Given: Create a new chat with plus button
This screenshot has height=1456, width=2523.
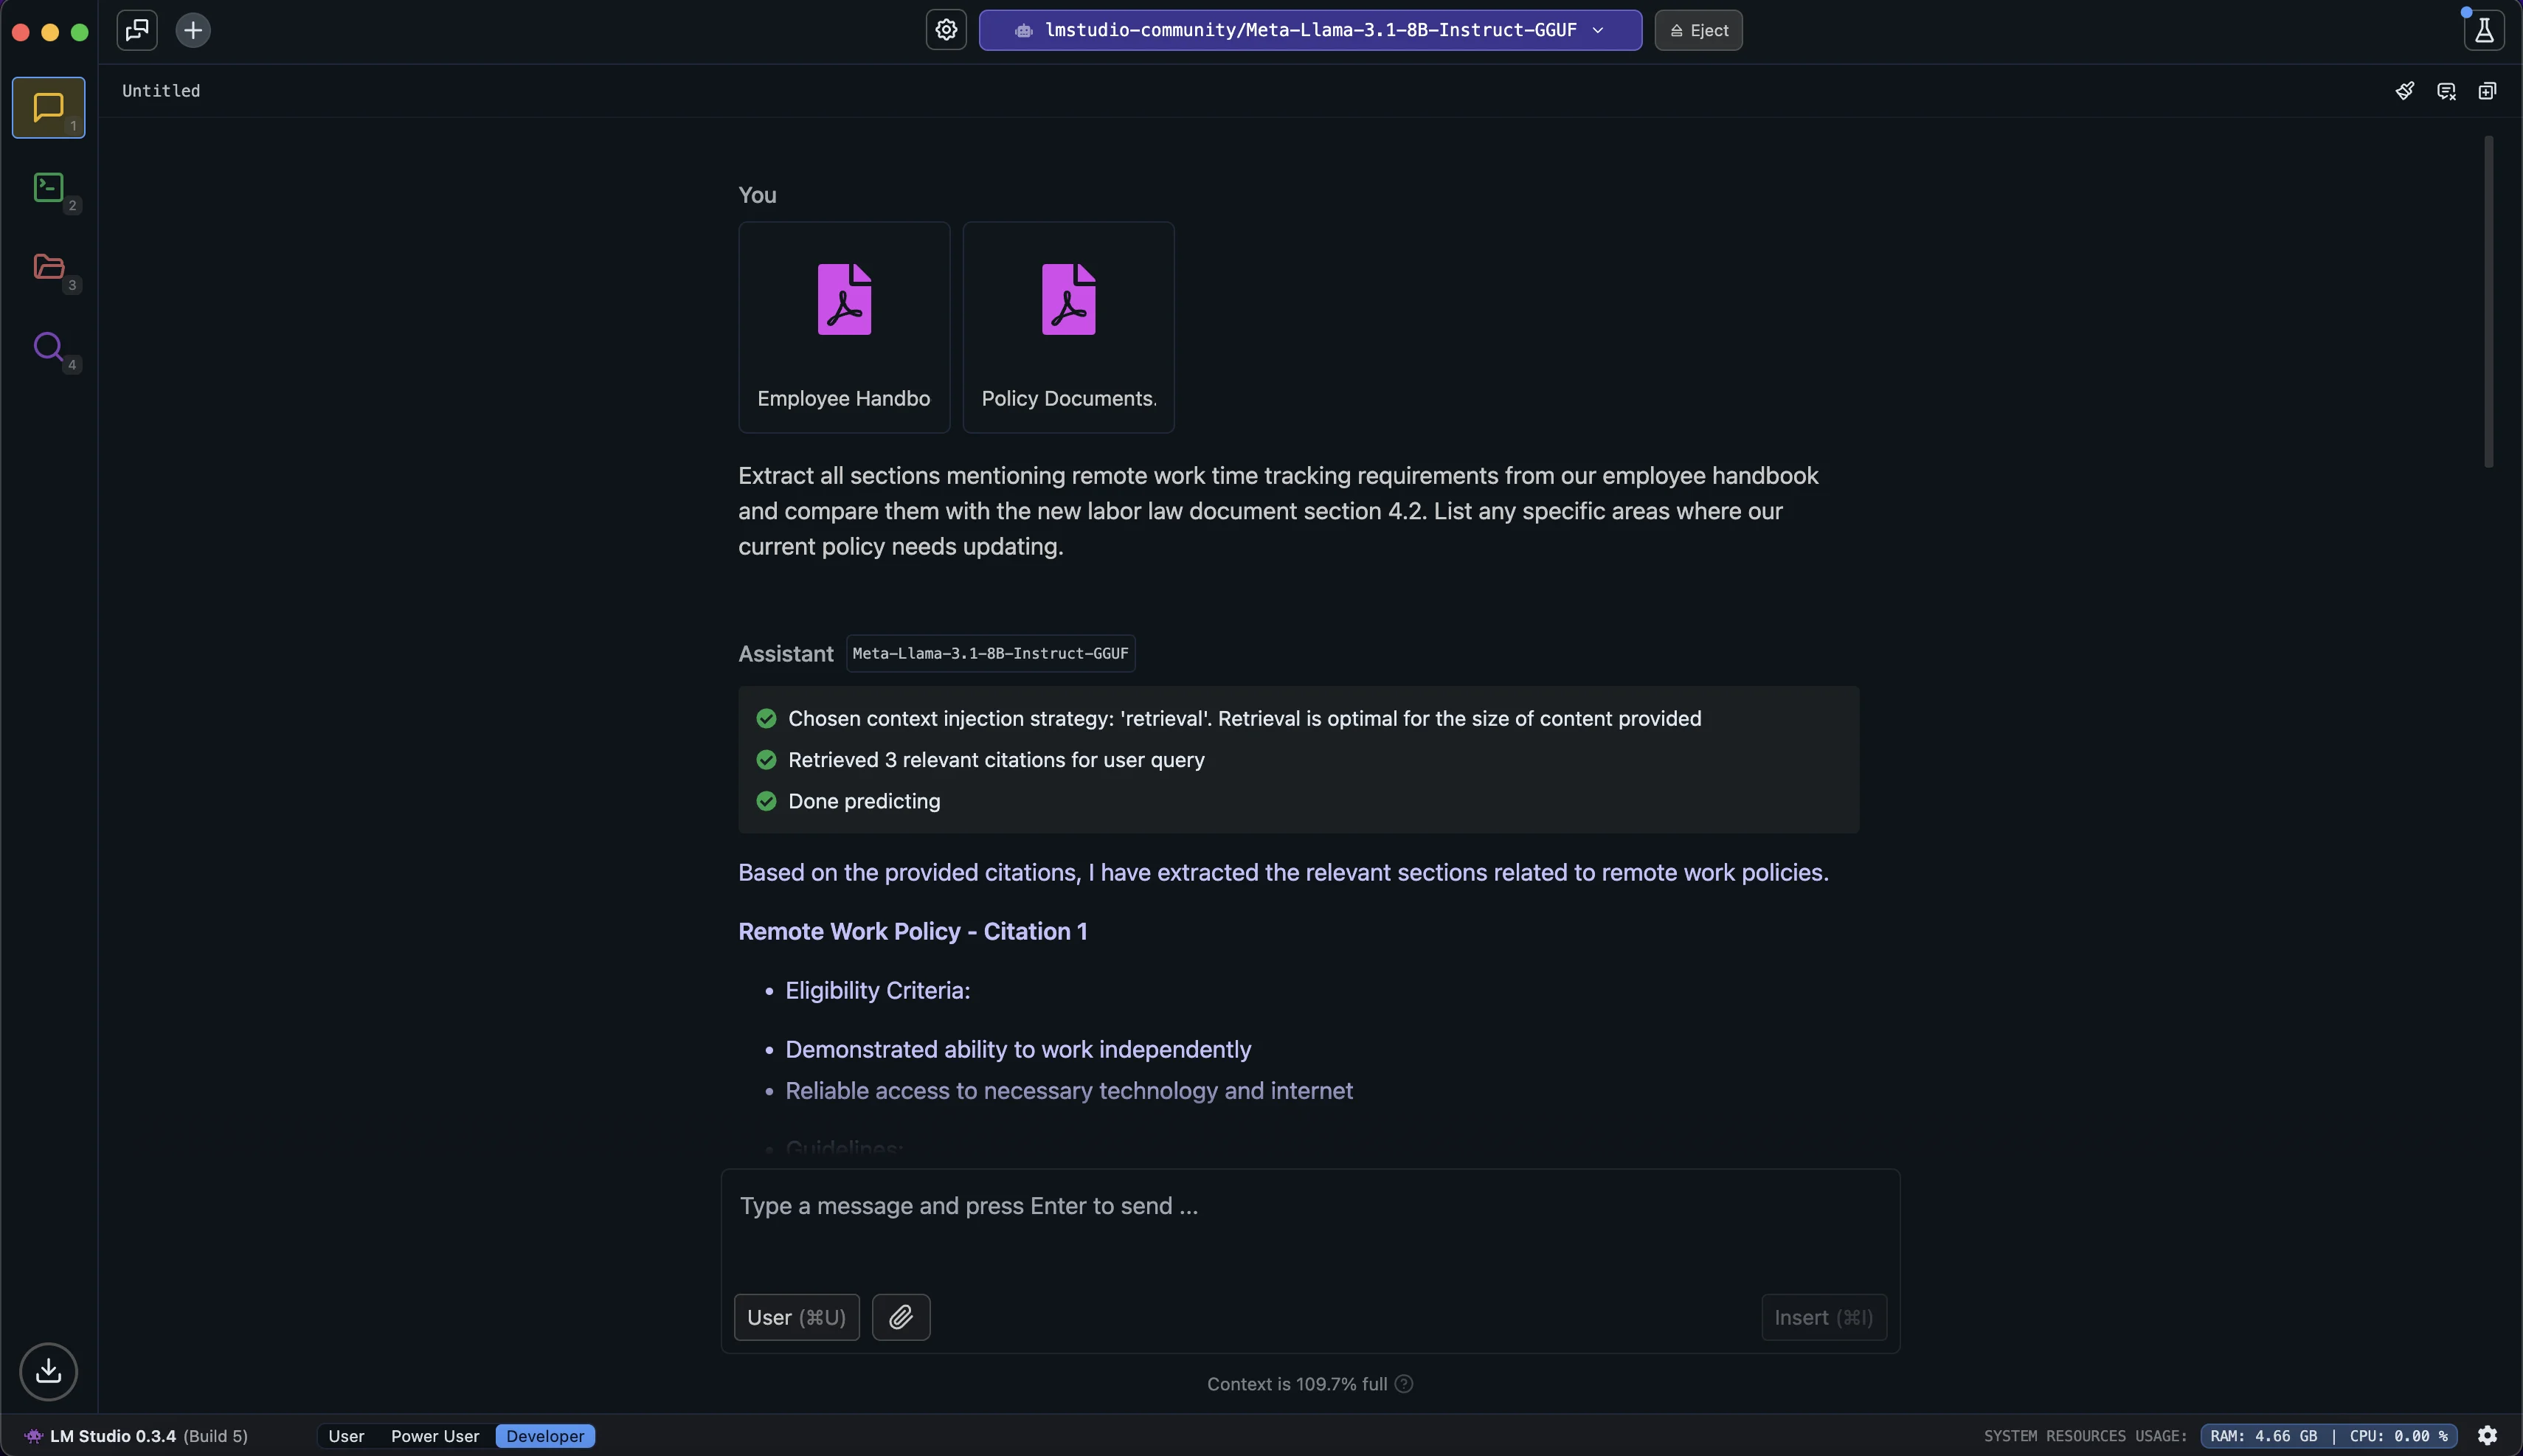Looking at the screenshot, I should (193, 30).
